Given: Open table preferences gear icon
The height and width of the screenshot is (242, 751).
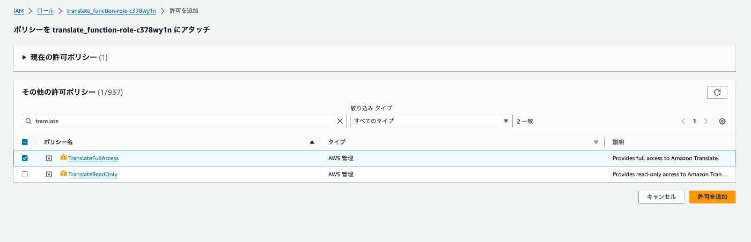Looking at the screenshot, I should click(x=722, y=121).
